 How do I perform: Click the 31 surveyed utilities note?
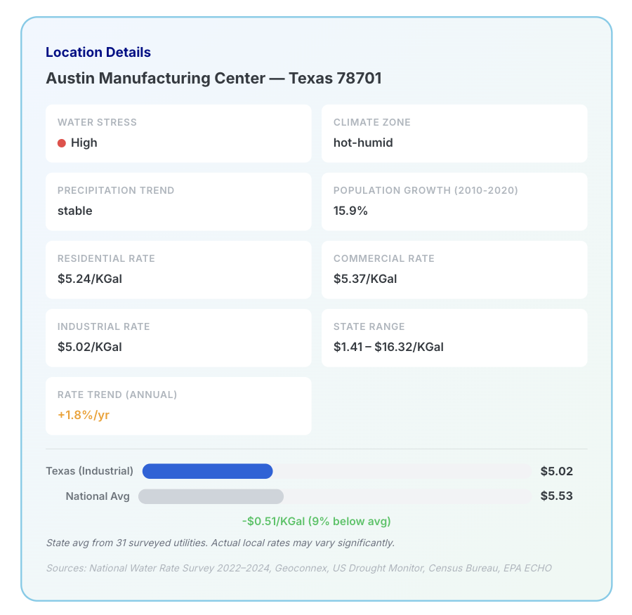(220, 543)
